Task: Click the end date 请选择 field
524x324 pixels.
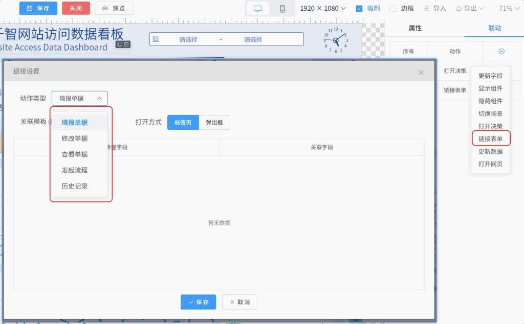Action: 253,39
